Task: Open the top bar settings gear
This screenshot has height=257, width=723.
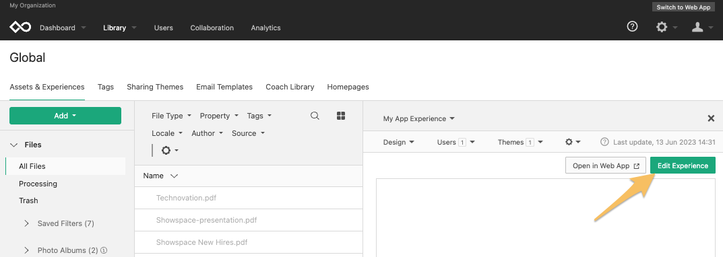Action: (662, 27)
